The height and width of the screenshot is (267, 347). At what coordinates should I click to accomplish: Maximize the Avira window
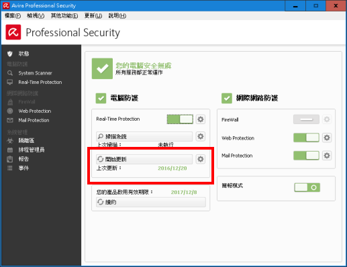[x=316, y=6]
